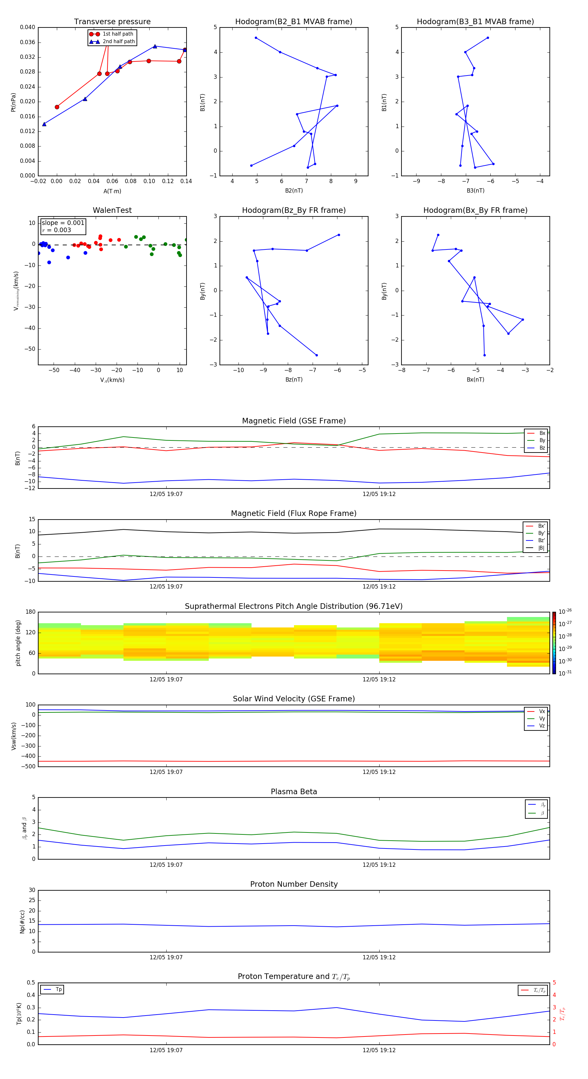Select the Tp legend entry
588x1079 pixels.
pyautogui.click(x=52, y=989)
